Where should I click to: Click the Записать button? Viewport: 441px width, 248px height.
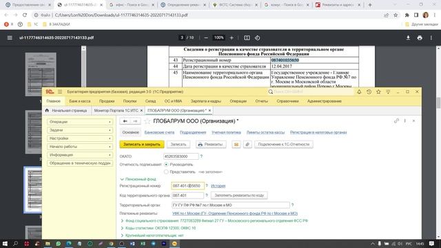(x=178, y=144)
